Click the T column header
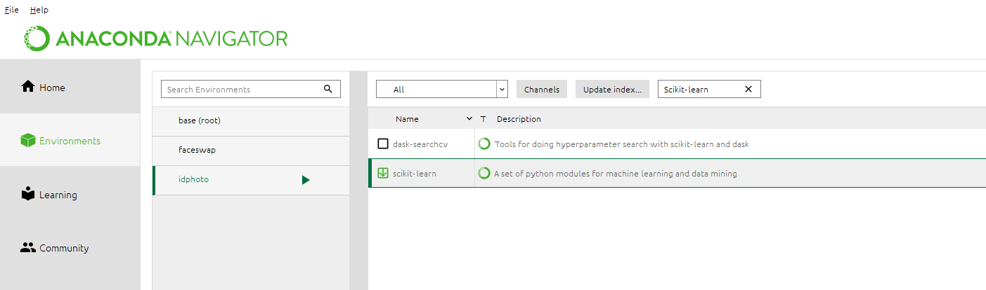Screen dimensions: 986x290 pos(484,119)
